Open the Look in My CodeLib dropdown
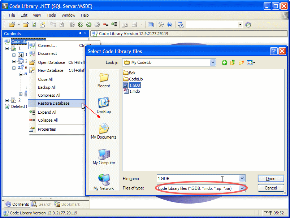 pos(213,62)
